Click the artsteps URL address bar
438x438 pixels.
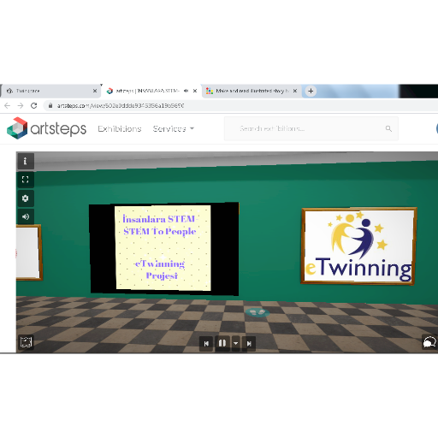tap(240, 105)
